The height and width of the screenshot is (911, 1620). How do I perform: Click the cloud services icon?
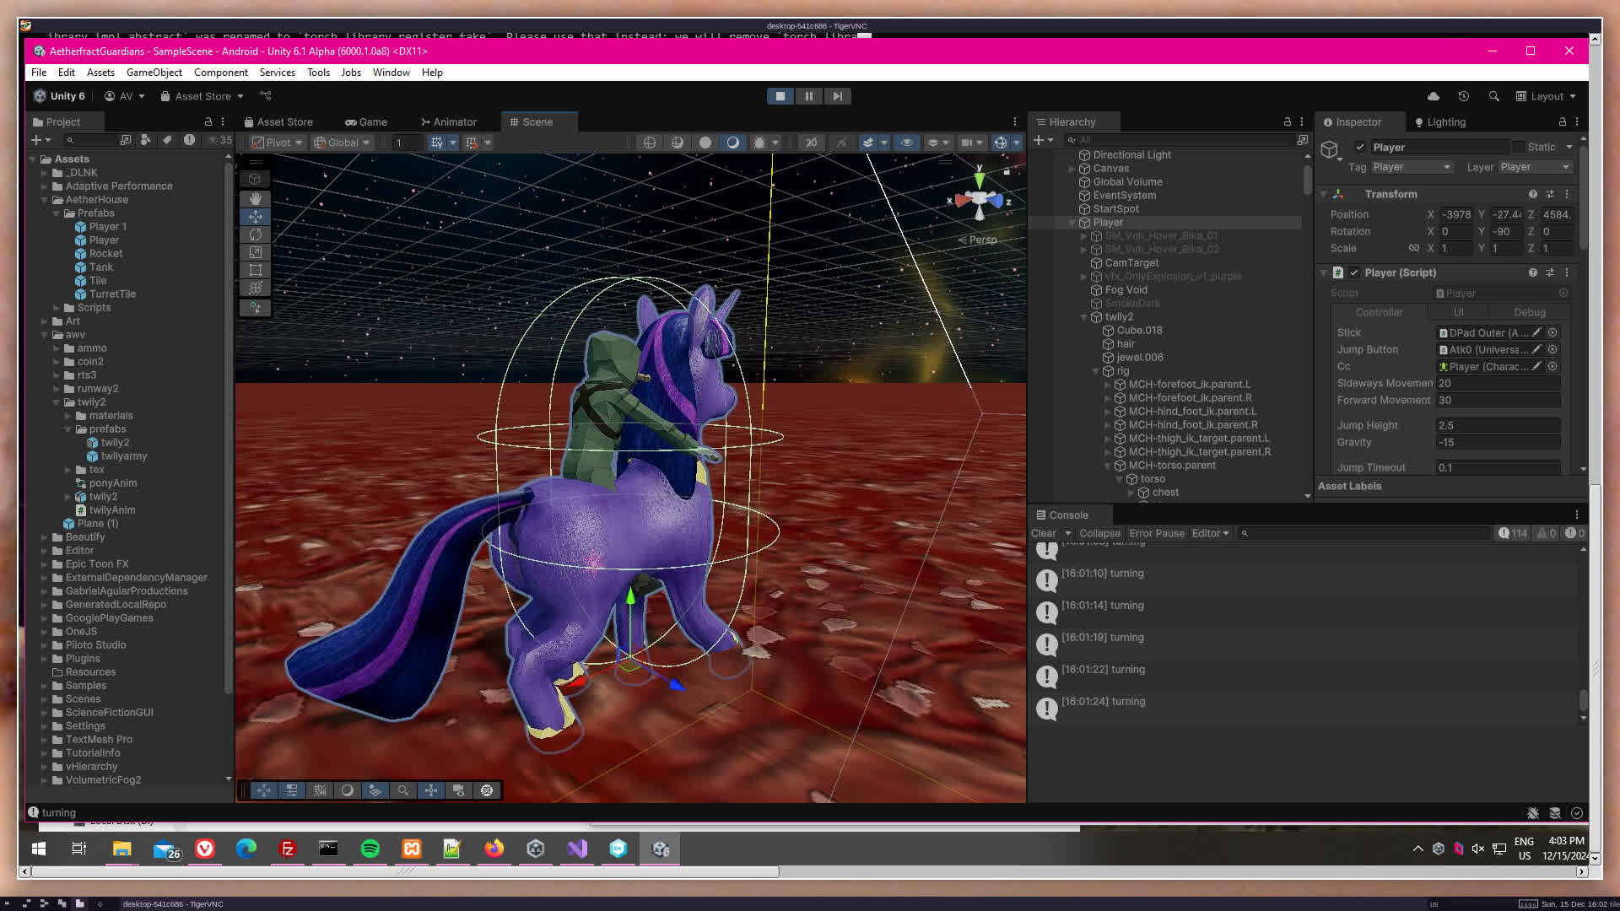1433,96
